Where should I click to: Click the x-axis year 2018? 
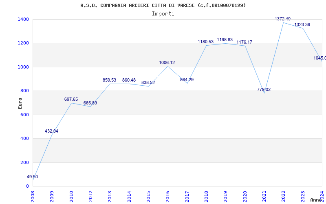coord(206,197)
